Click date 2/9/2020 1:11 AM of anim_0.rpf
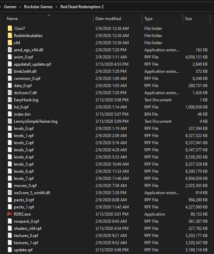Screen dimensions: 214x254 [x=111, y=57]
